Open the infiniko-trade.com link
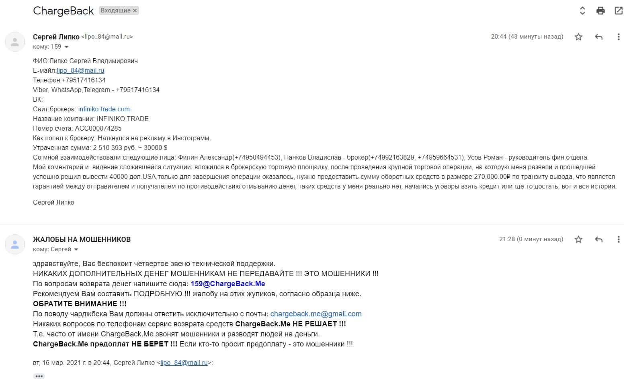The height and width of the screenshot is (379, 631). point(104,109)
